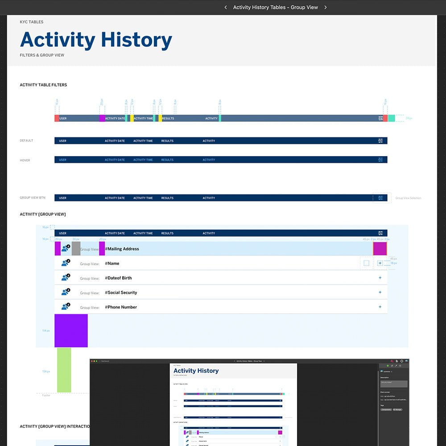Click the user group icon in #Social Security row

[66, 292]
